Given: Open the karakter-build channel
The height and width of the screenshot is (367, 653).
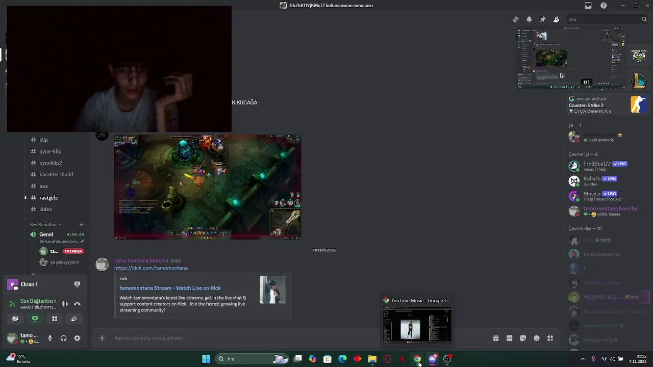Looking at the screenshot, I should pyautogui.click(x=55, y=174).
